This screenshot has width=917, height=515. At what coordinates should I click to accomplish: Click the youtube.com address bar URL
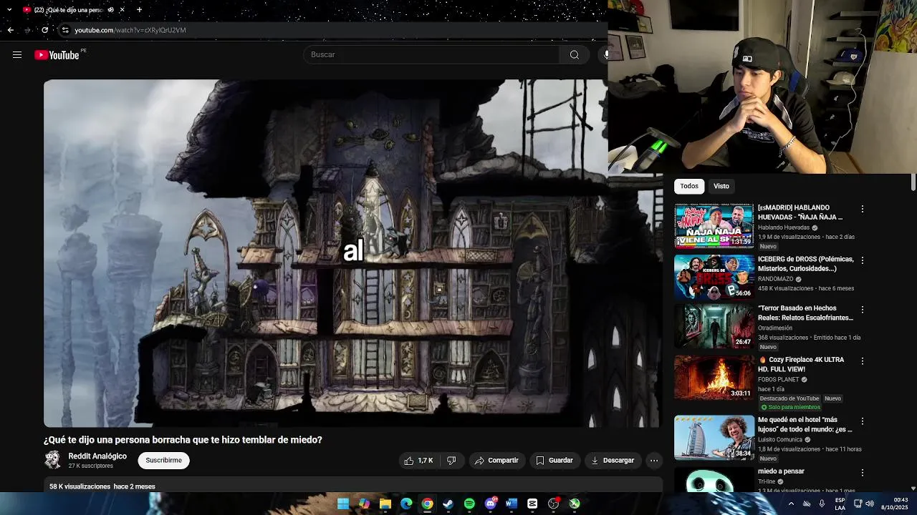coord(130,30)
